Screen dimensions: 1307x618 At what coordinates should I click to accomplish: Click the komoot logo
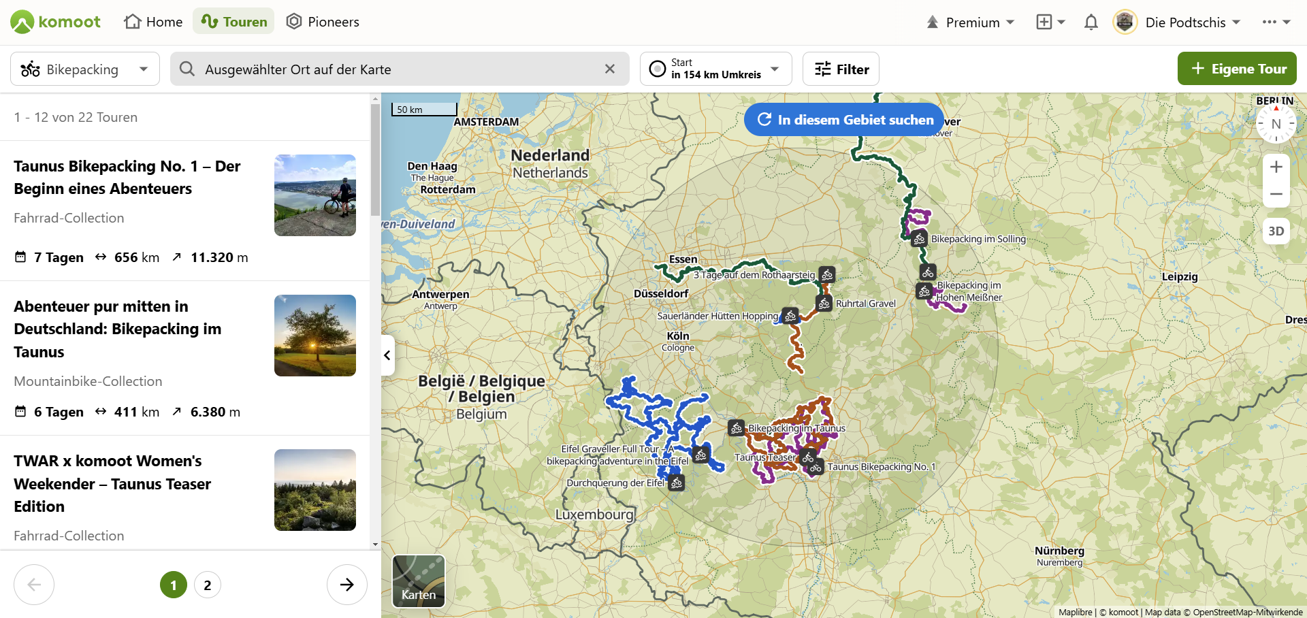point(56,22)
